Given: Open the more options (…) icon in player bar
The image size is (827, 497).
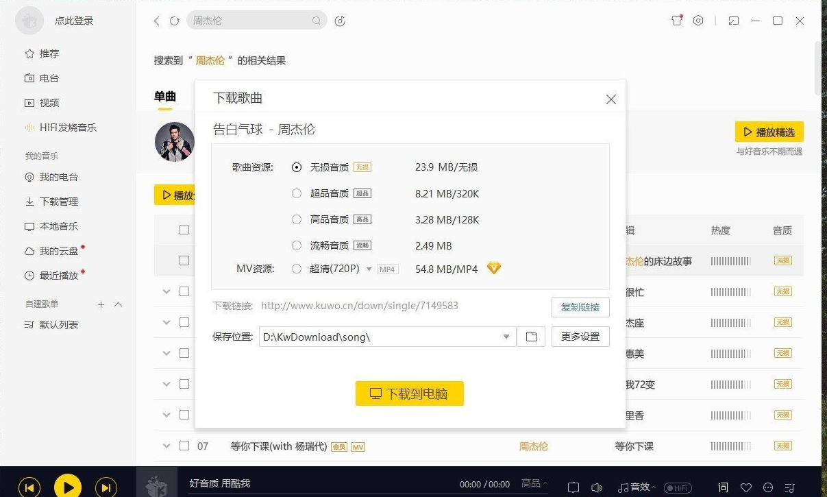Looking at the screenshot, I should [767, 487].
